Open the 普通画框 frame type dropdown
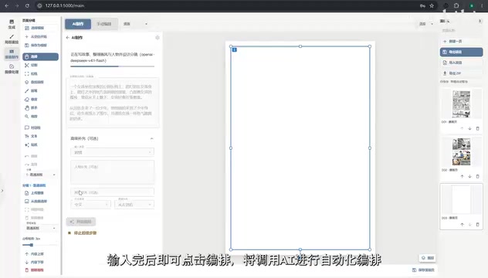This screenshot has width=488, height=278. tap(40, 228)
